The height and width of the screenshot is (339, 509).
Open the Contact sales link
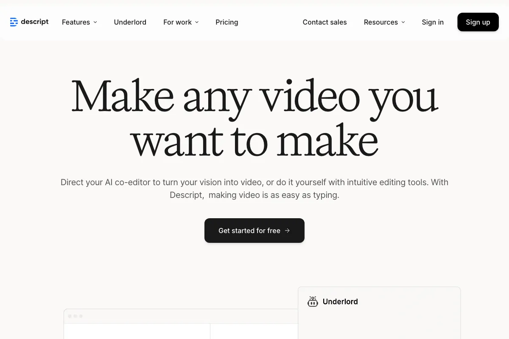[324, 22]
